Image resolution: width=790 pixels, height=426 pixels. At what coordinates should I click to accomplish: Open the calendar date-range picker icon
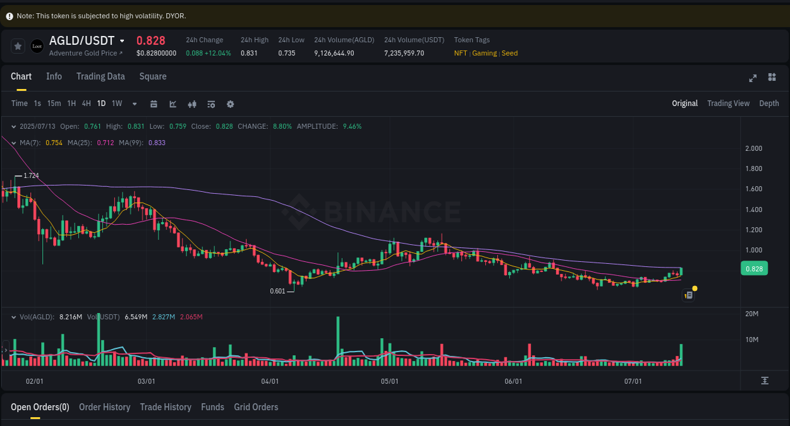point(154,104)
